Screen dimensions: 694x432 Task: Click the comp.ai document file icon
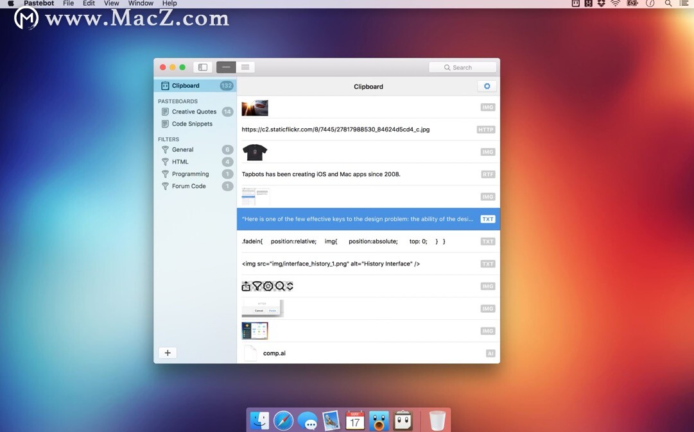coord(250,353)
